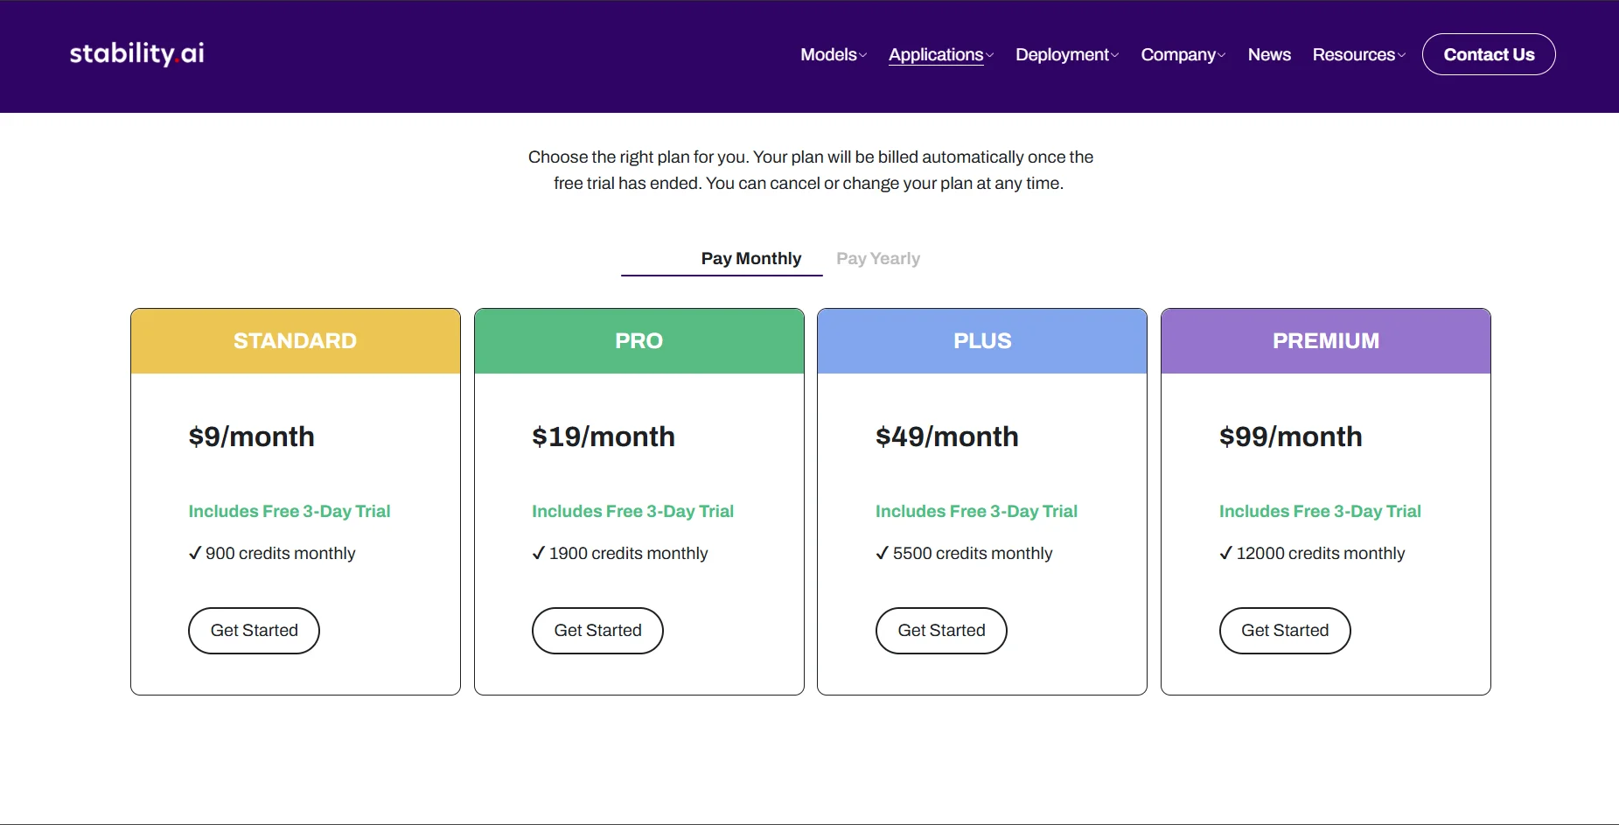Click the $19/month price text

604,437
